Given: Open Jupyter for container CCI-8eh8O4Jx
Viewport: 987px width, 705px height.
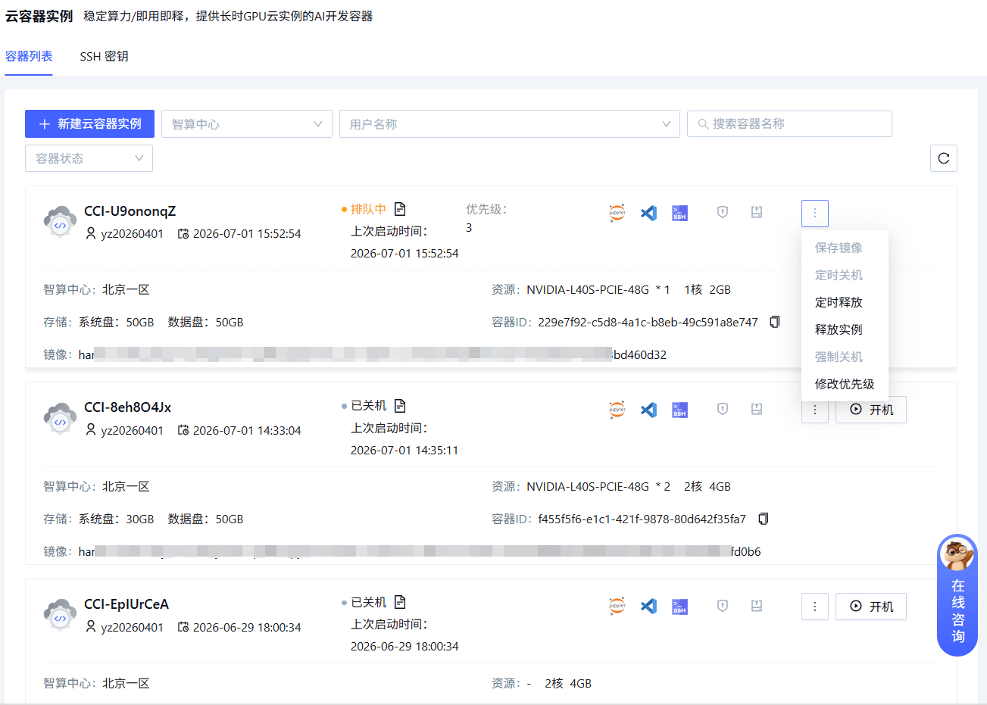Looking at the screenshot, I should pos(617,410).
